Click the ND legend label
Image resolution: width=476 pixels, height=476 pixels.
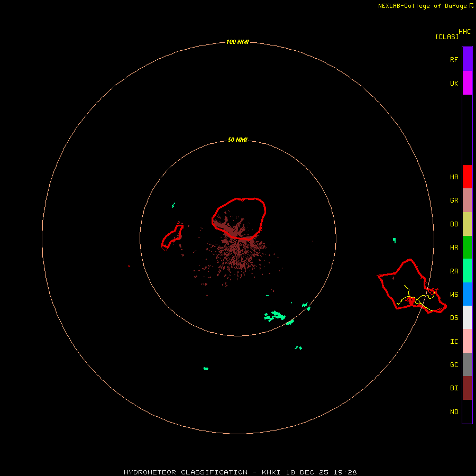point(454,412)
